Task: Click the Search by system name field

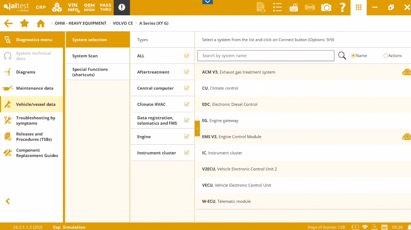Action: click(266, 56)
